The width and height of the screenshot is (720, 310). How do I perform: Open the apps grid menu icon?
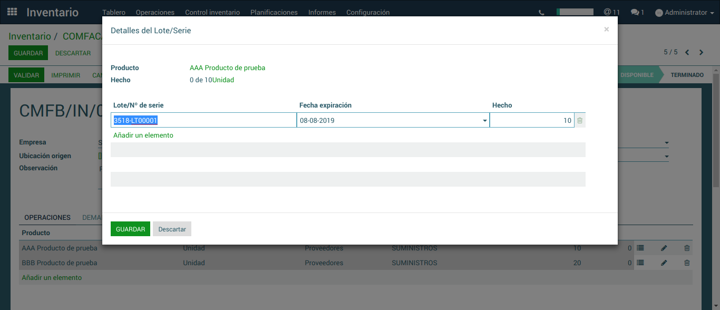tap(12, 12)
